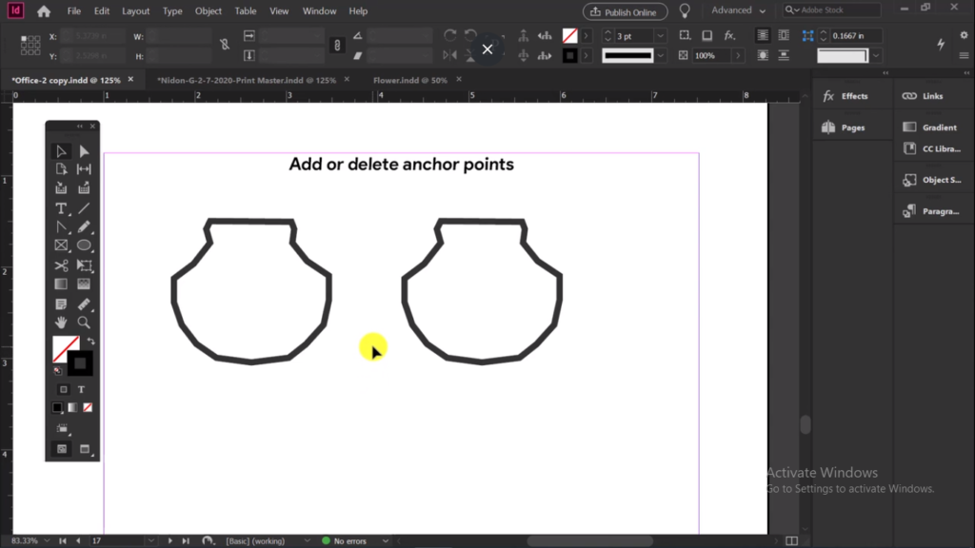Select the Type tool
Viewport: 975px width, 548px height.
61,208
